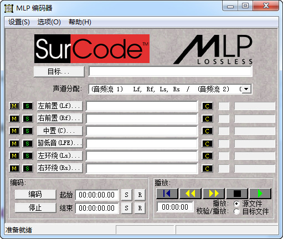
Task: Browse file for 右前置(Rf)... button
Action: coord(60,118)
